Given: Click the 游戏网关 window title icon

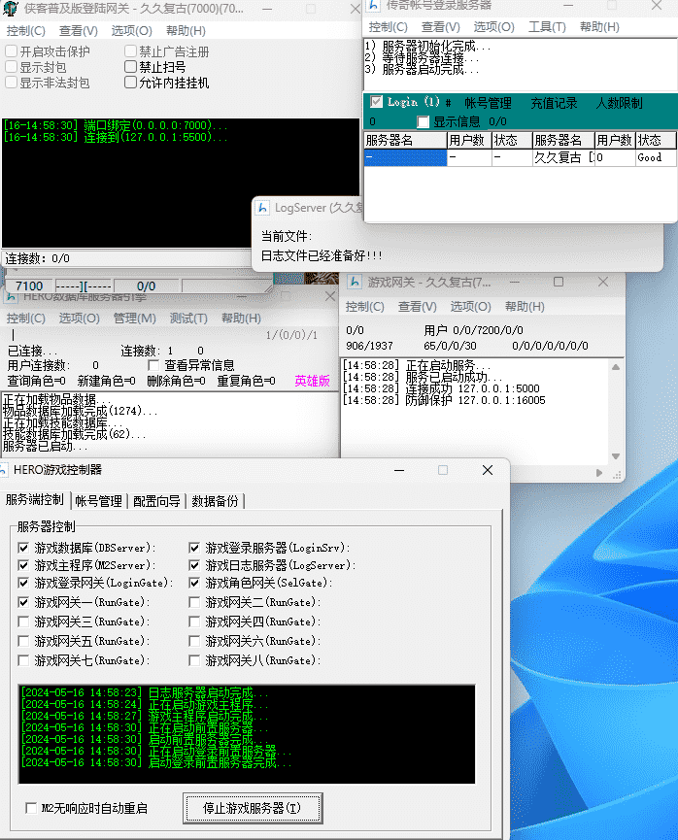Looking at the screenshot, I should [355, 282].
